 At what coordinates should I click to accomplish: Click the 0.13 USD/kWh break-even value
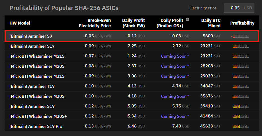pos(98,126)
